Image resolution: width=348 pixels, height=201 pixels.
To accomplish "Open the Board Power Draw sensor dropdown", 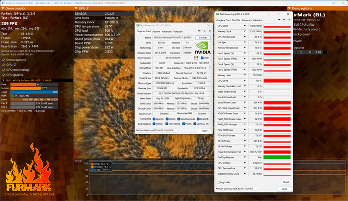I will point(245,102).
